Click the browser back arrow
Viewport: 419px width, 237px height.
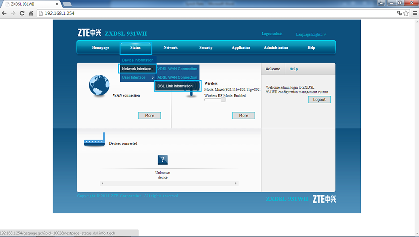[x=4, y=13]
